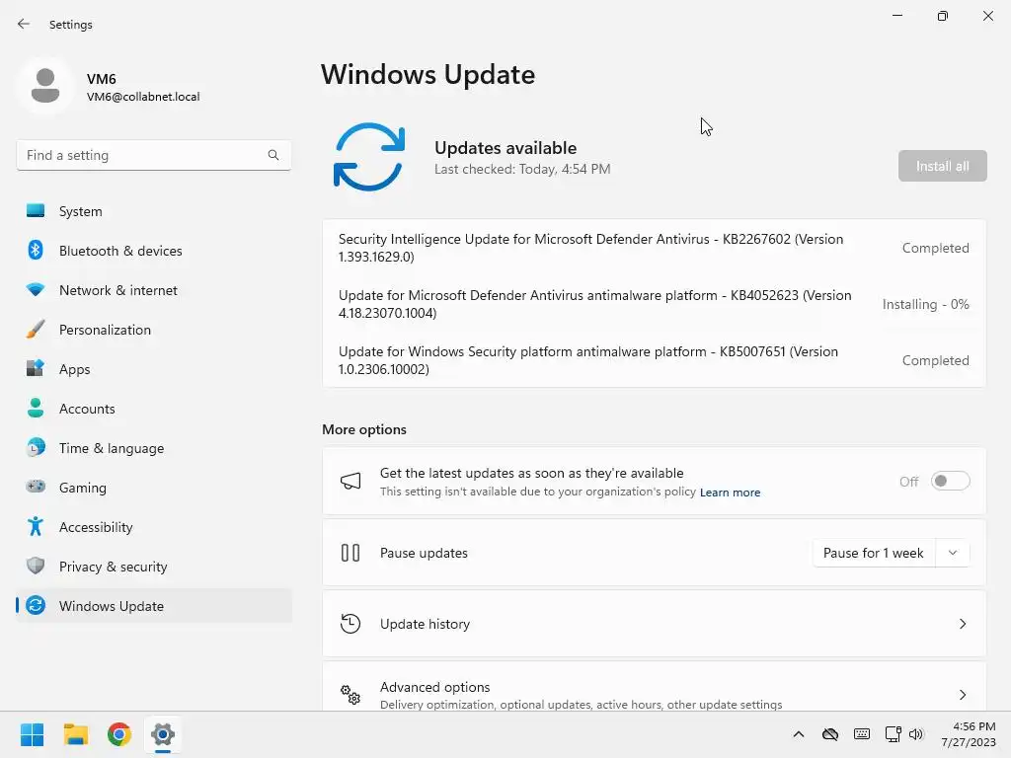Click the Updates available heading
The image size is (1011, 758).
click(505, 148)
